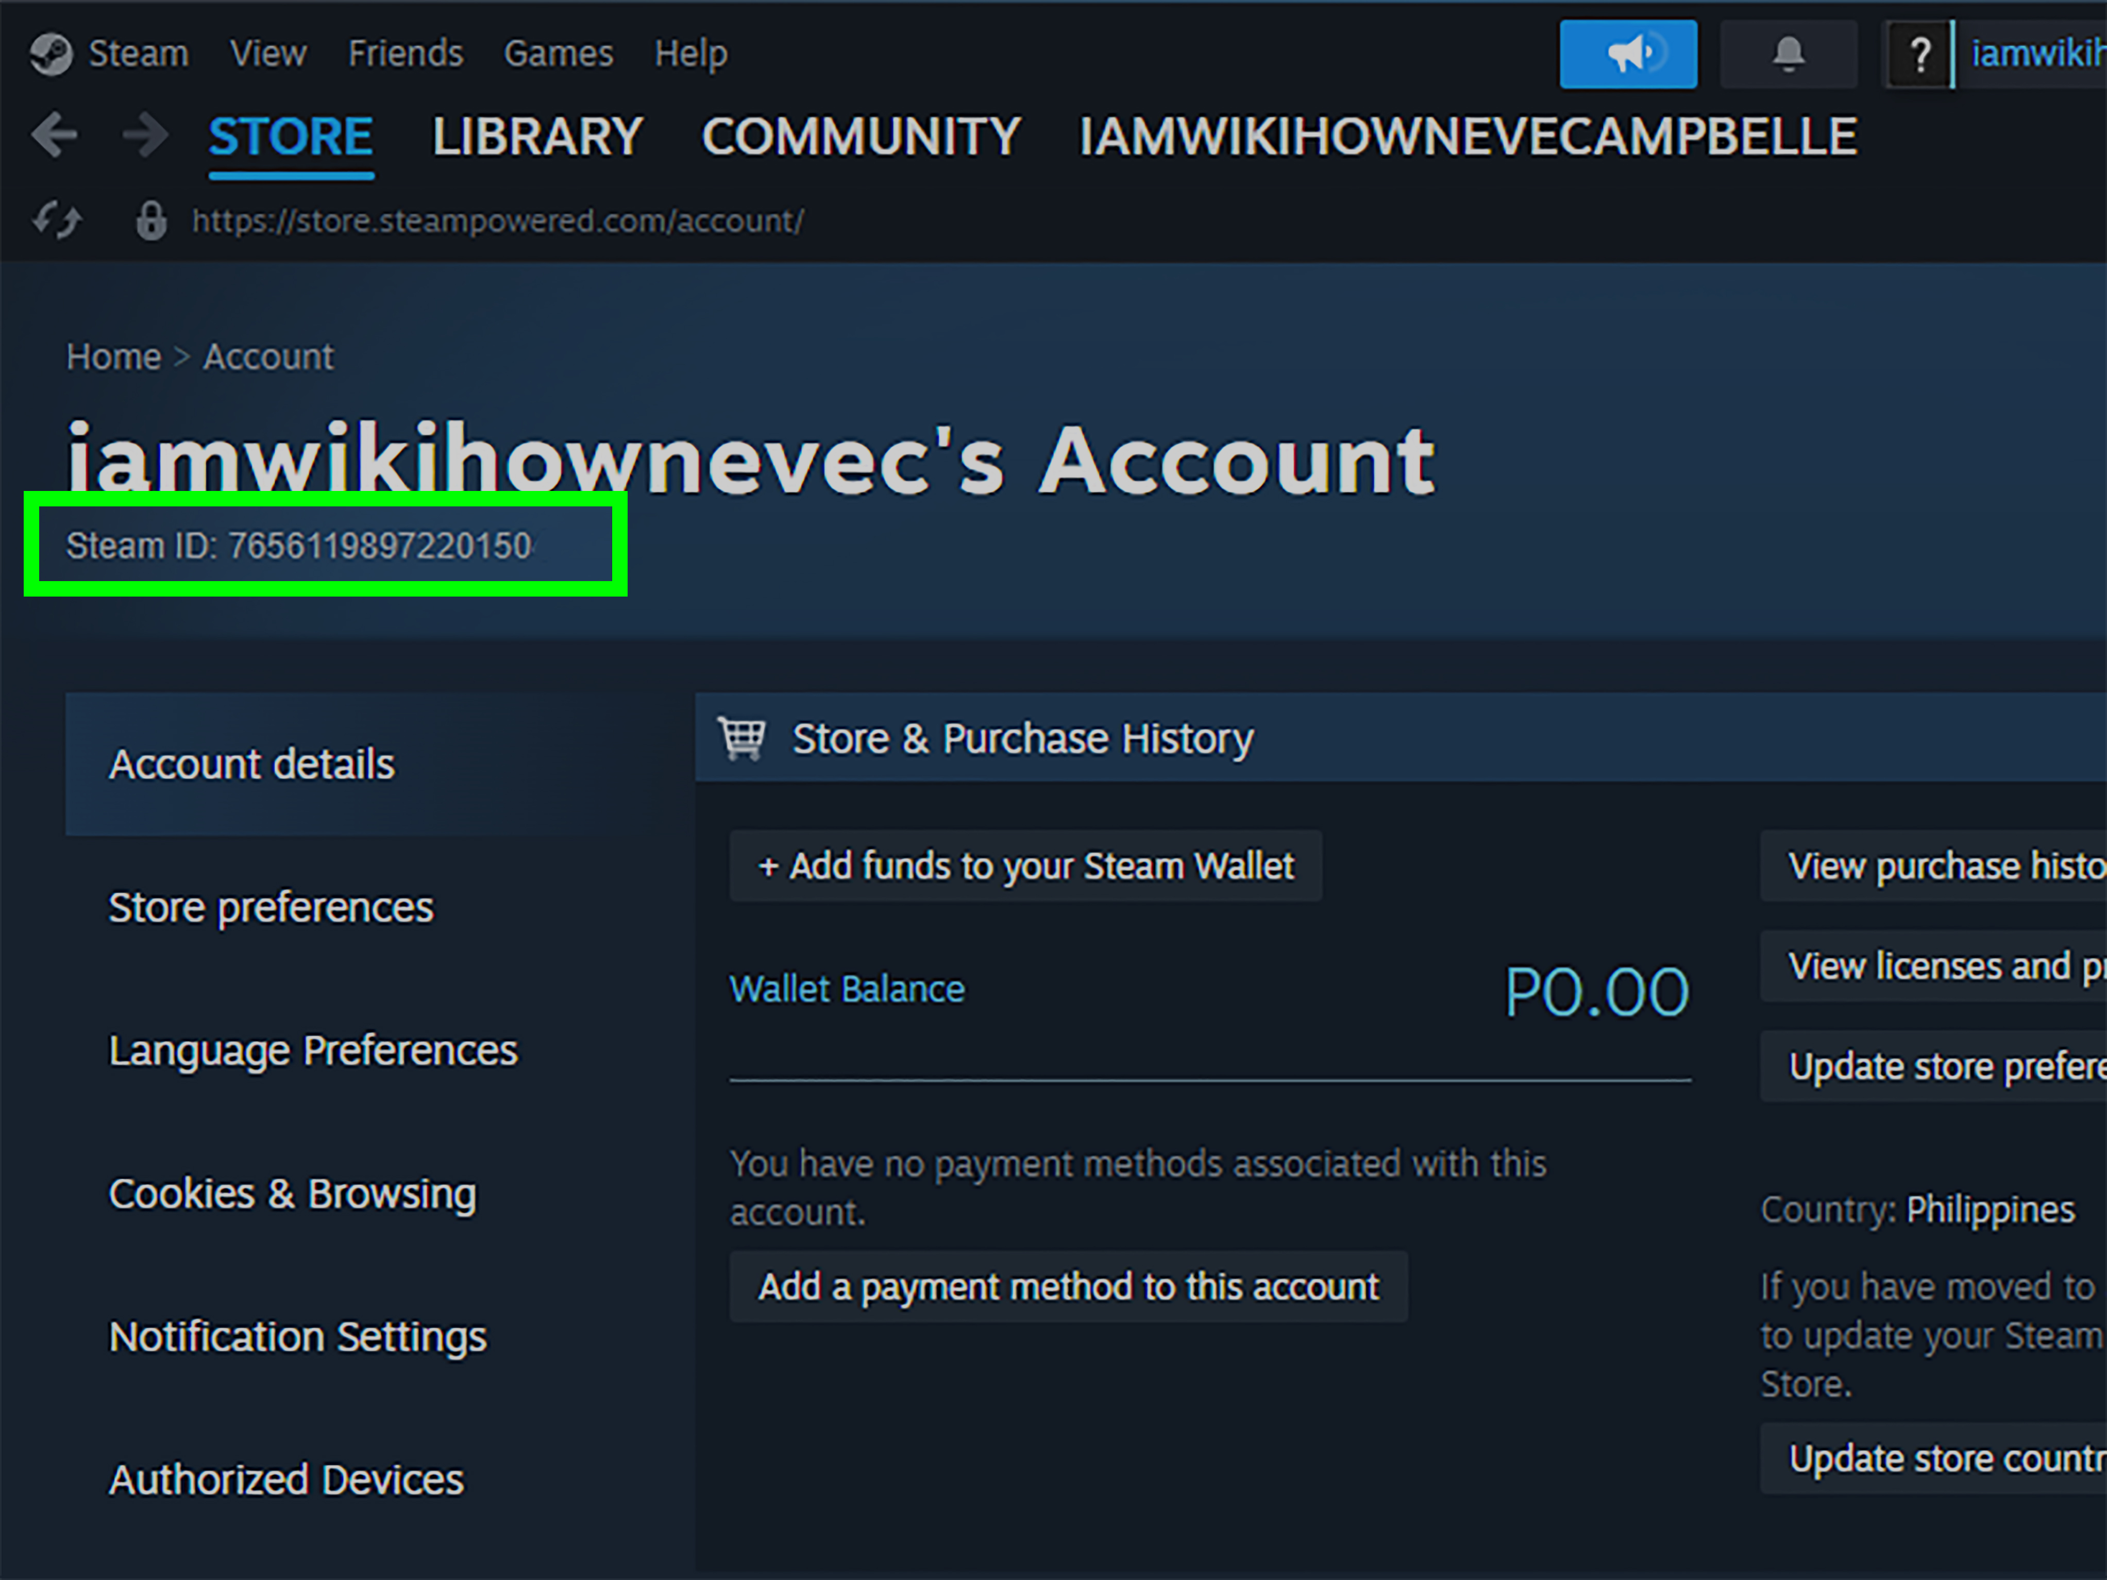
Task: Switch to the COMMUNITY tab
Action: [861, 136]
